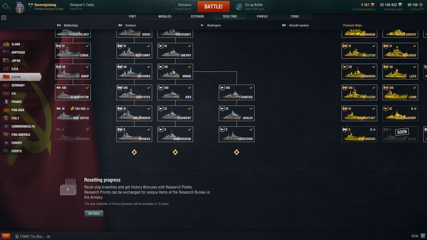Open the Tech Tree tab
The height and width of the screenshot is (240, 427).
click(x=230, y=17)
